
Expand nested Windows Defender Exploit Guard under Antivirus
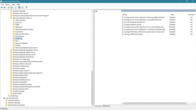[x=11, y=48]
